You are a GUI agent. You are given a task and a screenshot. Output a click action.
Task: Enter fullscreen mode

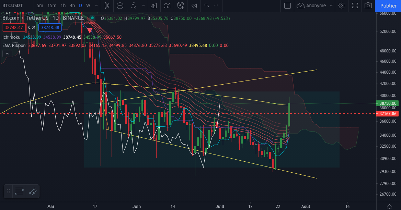tap(355, 6)
